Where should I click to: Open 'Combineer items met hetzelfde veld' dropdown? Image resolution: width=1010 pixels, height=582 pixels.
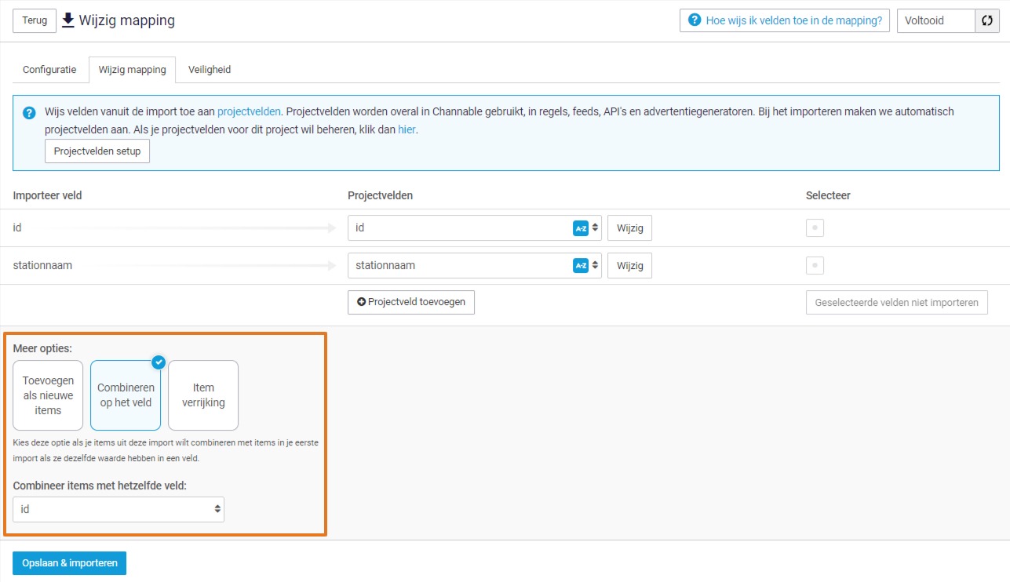(119, 509)
